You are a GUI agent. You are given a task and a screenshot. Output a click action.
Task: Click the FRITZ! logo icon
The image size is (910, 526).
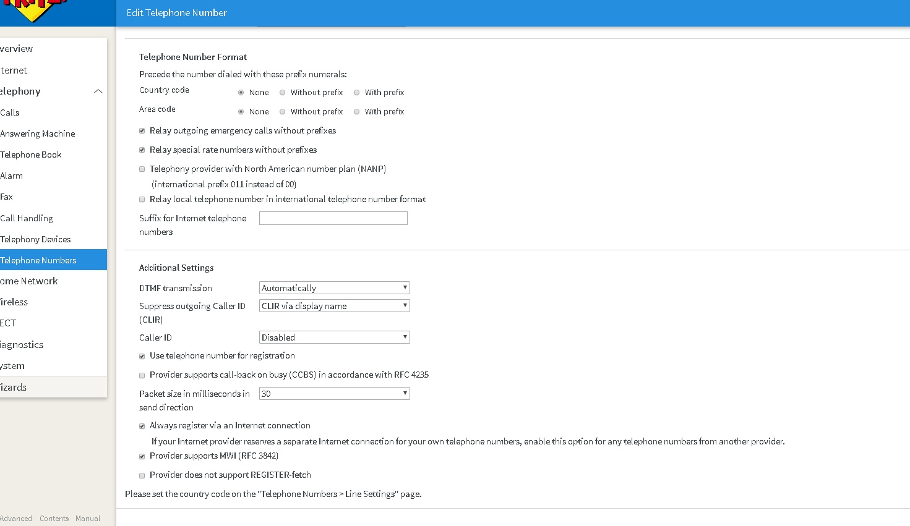(x=34, y=11)
